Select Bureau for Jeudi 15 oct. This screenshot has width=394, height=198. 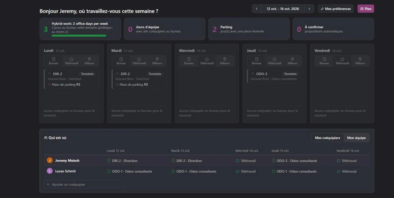[257, 61]
